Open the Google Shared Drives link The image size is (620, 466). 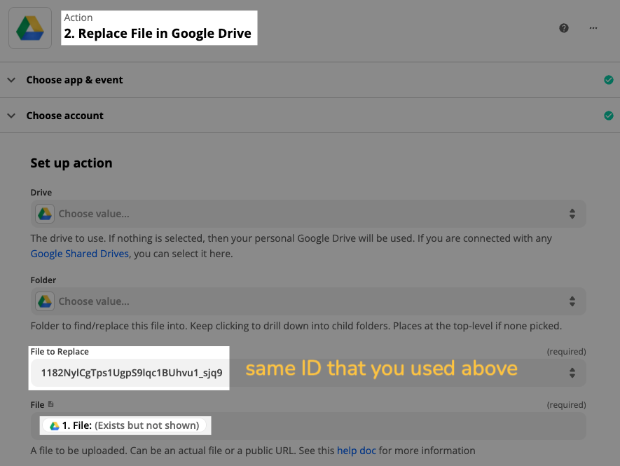[80, 254]
